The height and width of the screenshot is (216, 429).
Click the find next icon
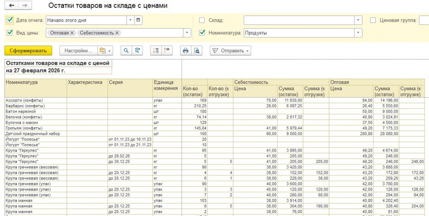pos(137,51)
